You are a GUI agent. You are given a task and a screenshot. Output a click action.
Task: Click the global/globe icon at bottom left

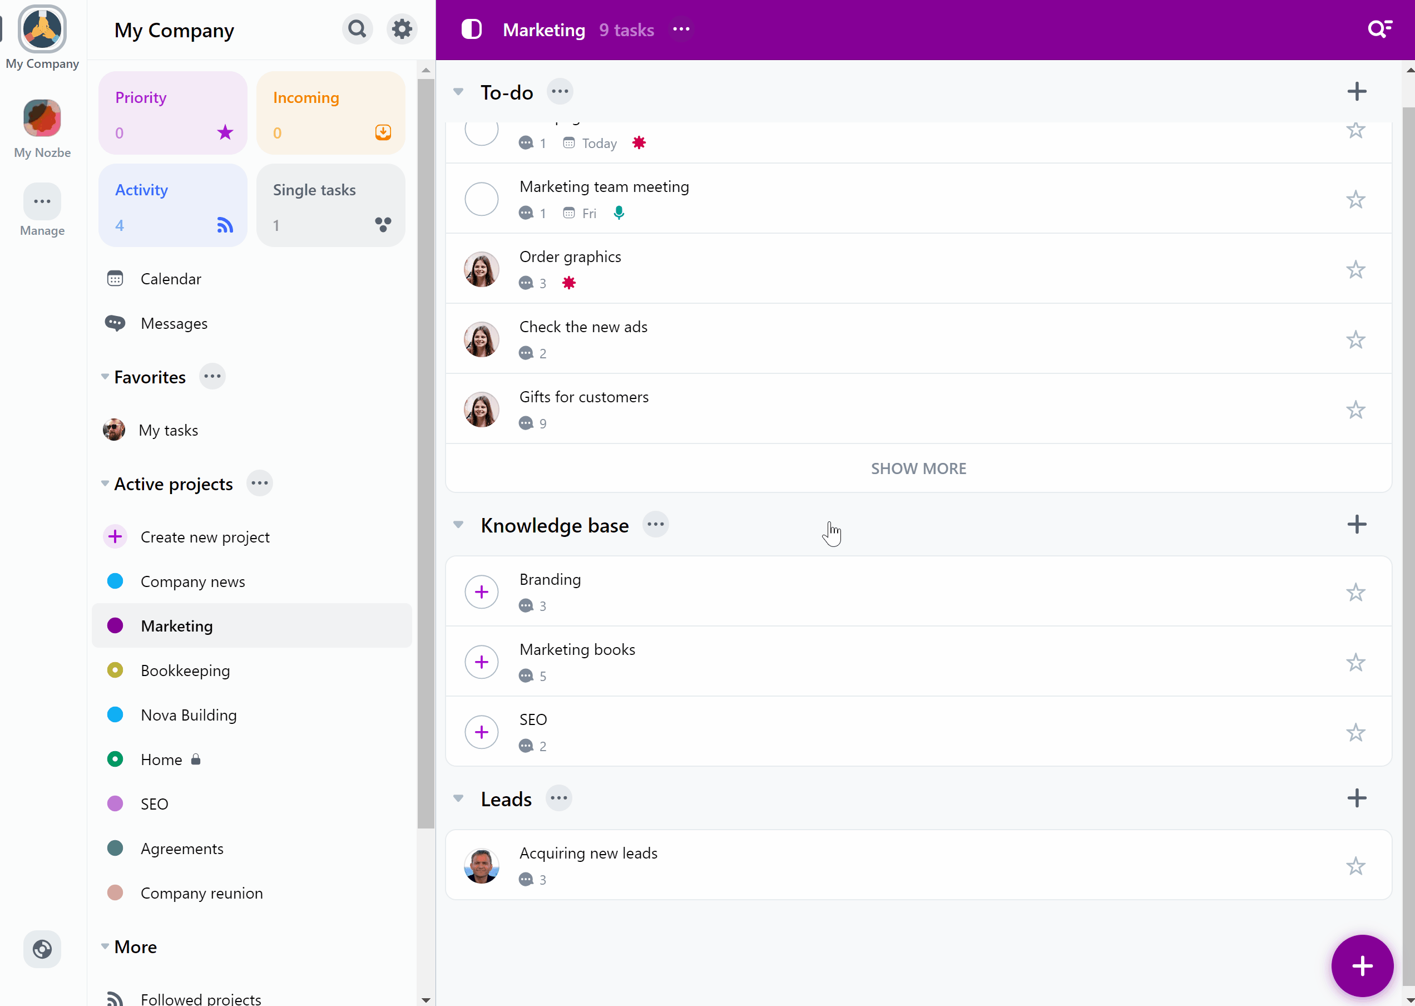42,949
